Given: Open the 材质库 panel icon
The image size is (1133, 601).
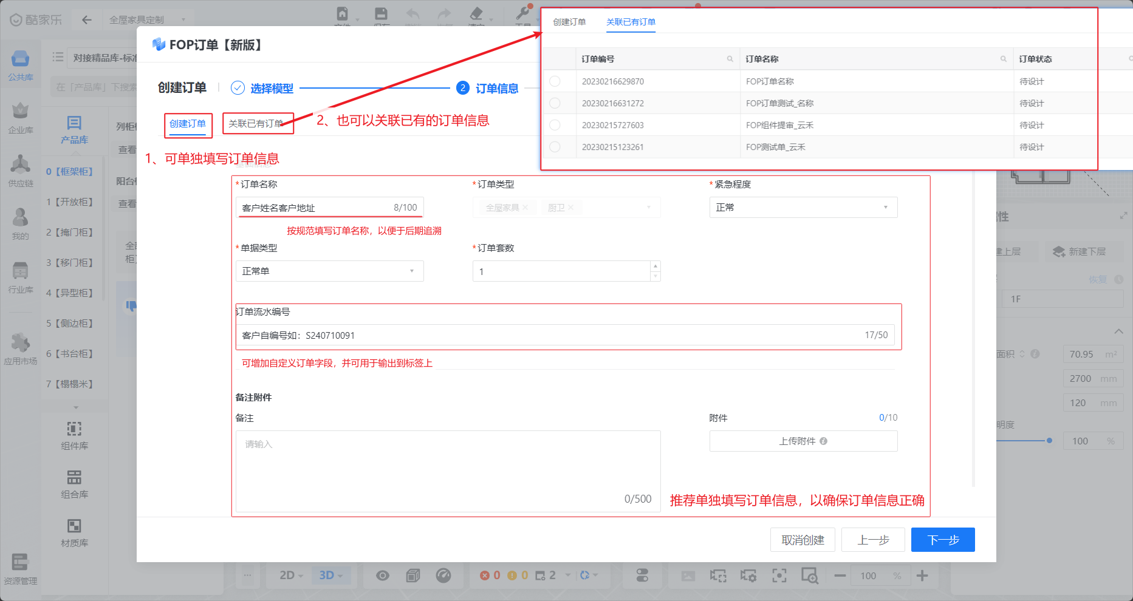Looking at the screenshot, I should [74, 532].
